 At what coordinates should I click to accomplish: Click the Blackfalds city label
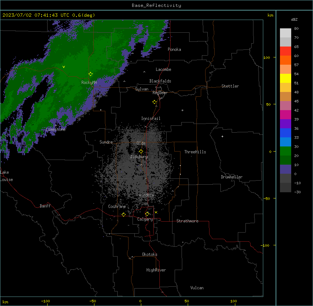[x=160, y=81]
